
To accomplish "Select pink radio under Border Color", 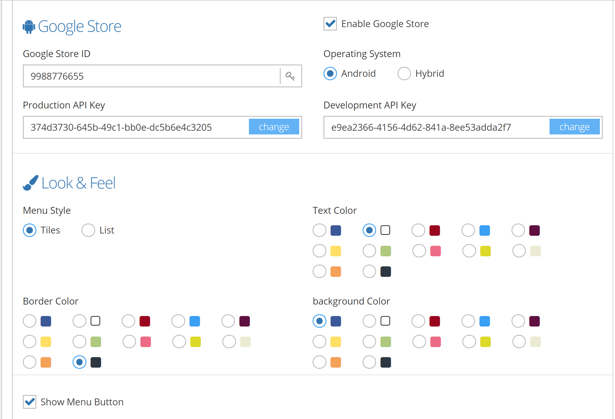I will tap(129, 342).
